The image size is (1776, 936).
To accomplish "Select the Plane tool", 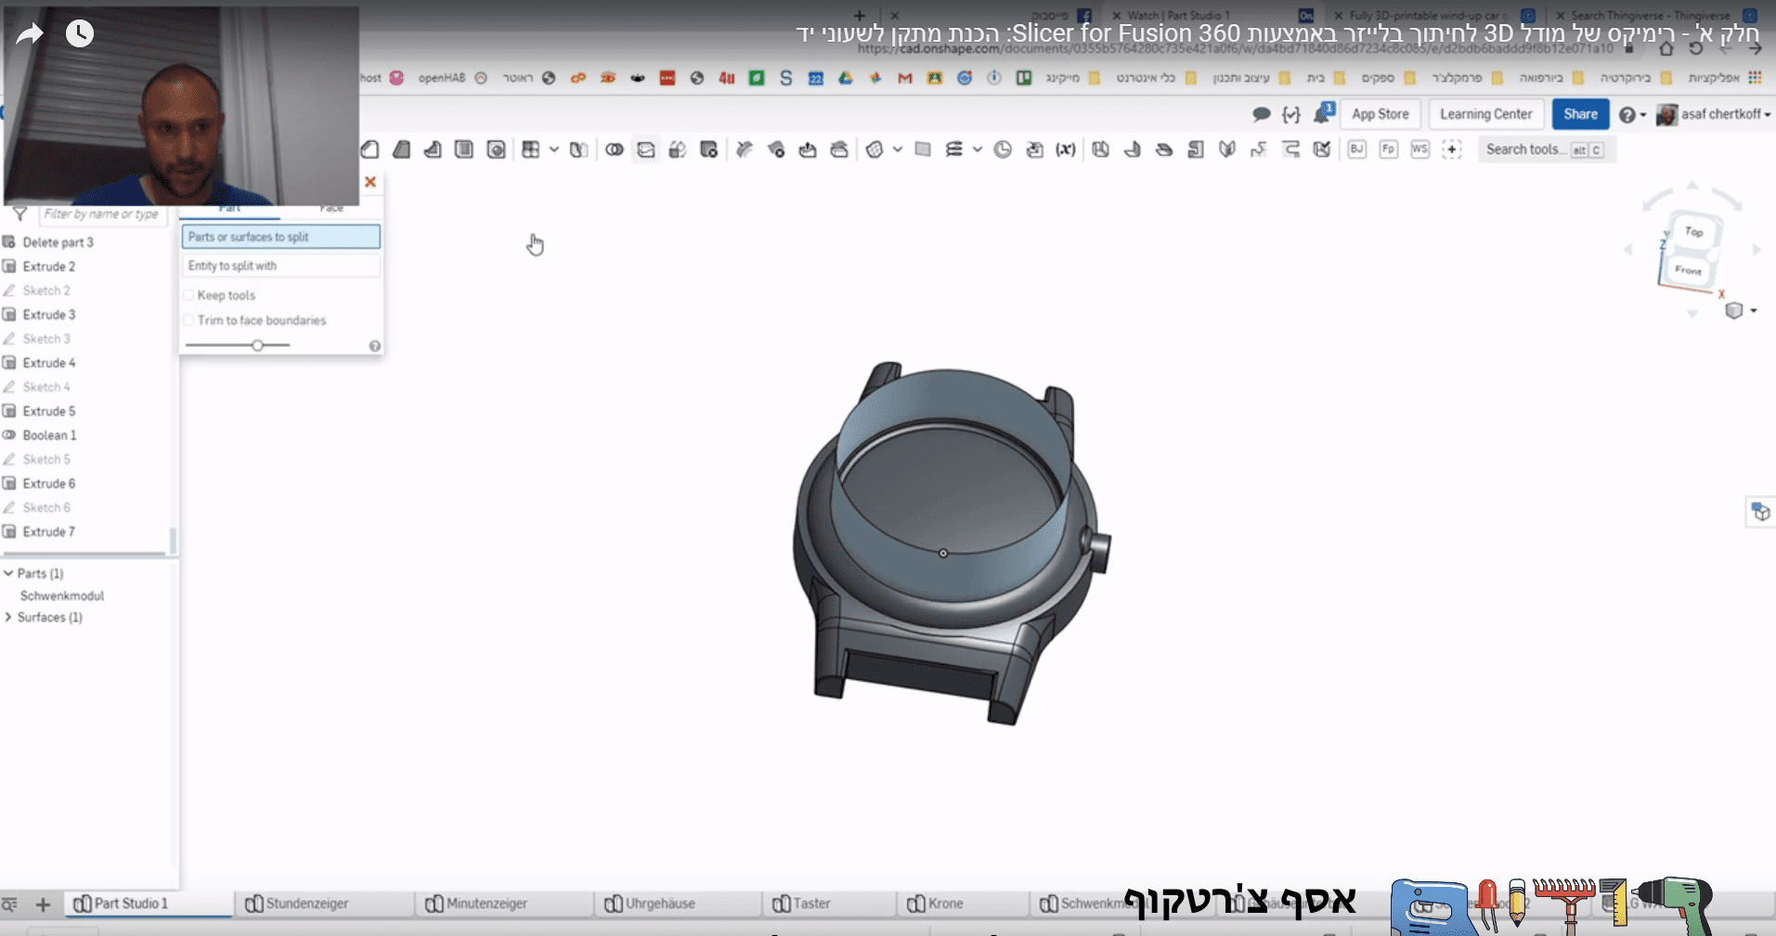I will point(923,149).
